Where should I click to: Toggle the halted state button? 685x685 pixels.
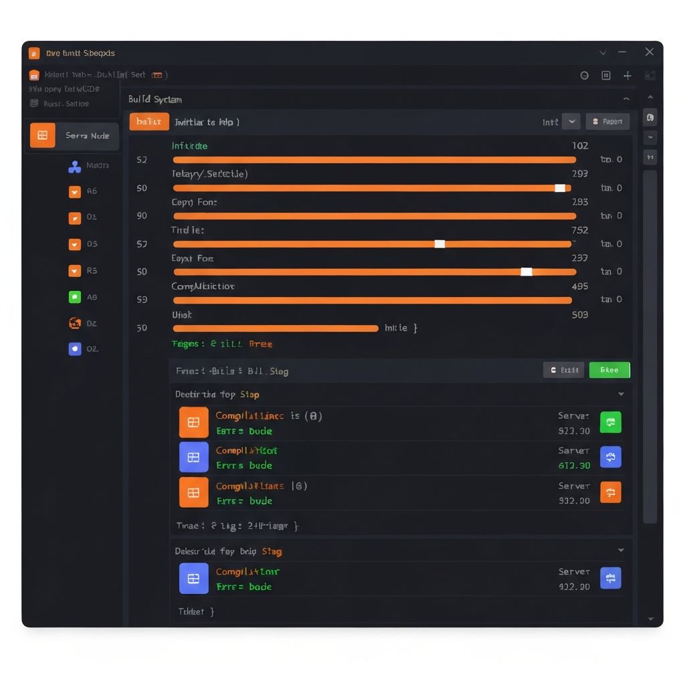[148, 122]
